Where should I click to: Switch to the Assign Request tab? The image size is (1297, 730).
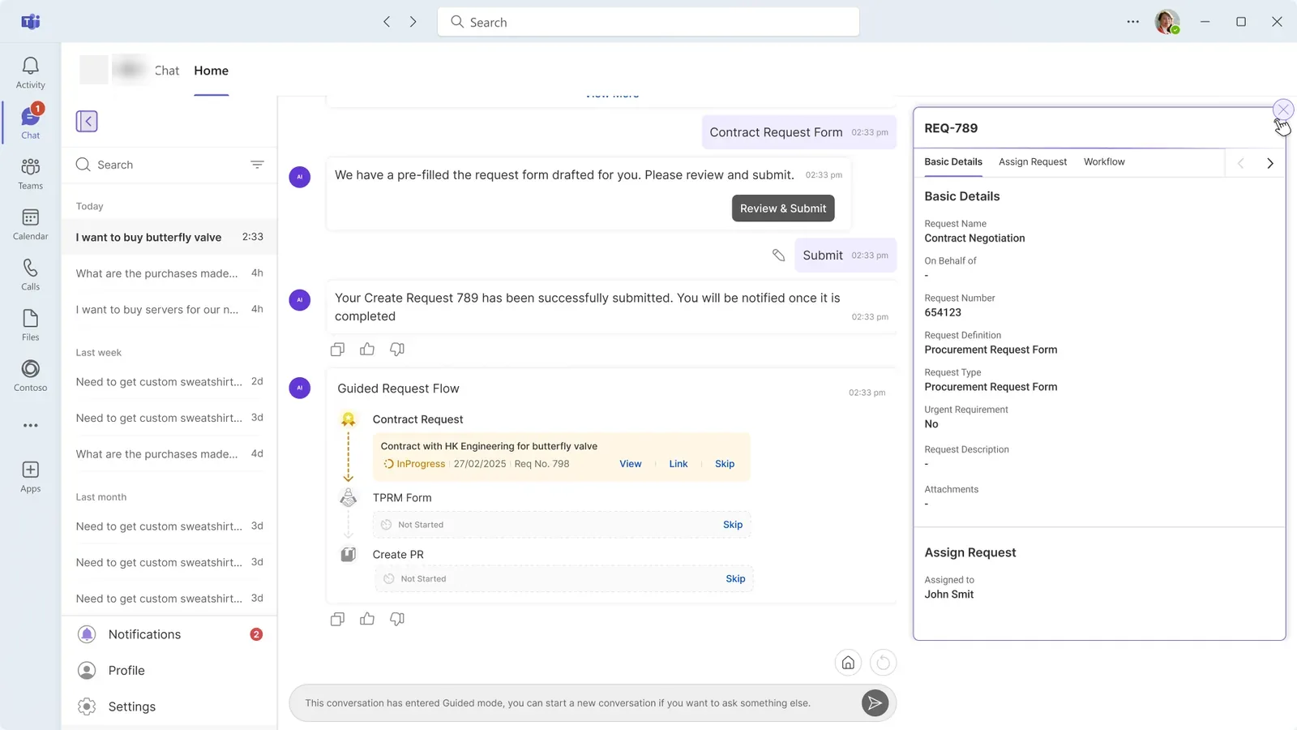[1033, 162]
